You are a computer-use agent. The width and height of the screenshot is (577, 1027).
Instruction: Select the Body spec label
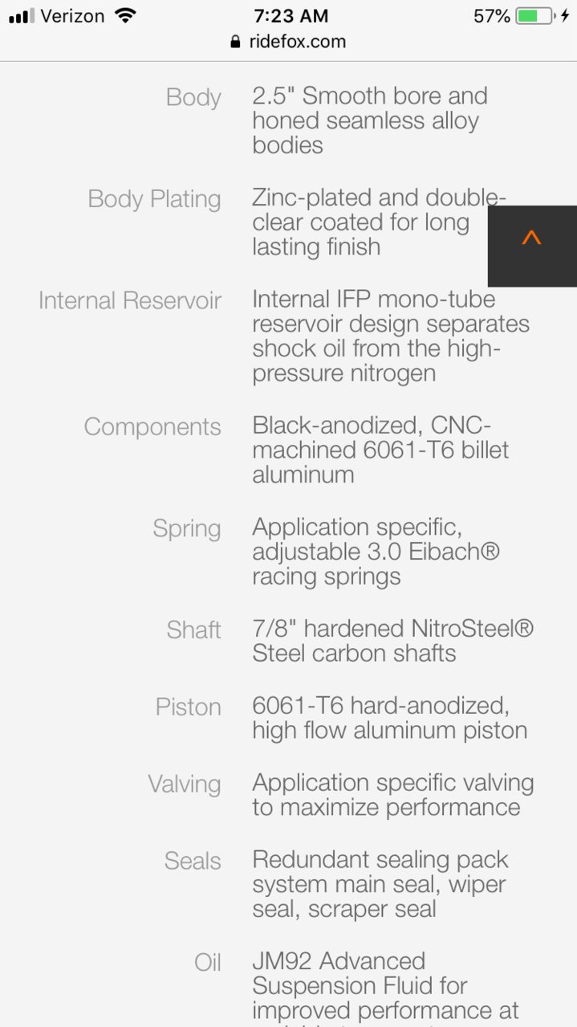coord(193,97)
